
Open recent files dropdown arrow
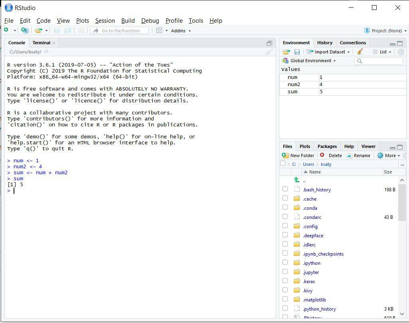(46, 31)
